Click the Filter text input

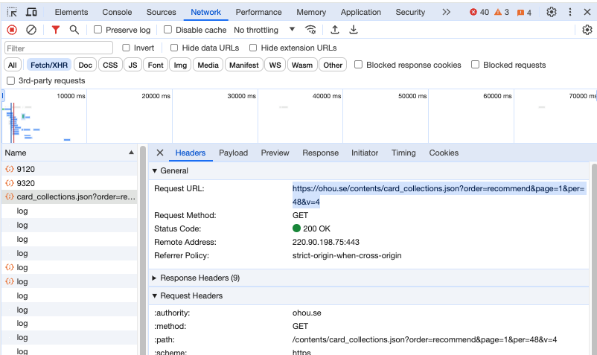click(59, 48)
